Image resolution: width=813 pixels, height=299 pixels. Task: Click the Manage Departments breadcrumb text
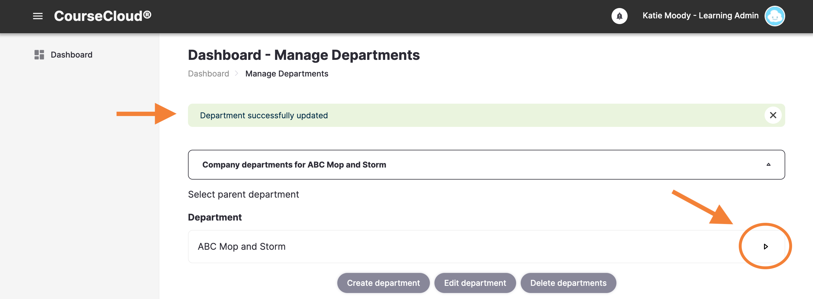(287, 74)
